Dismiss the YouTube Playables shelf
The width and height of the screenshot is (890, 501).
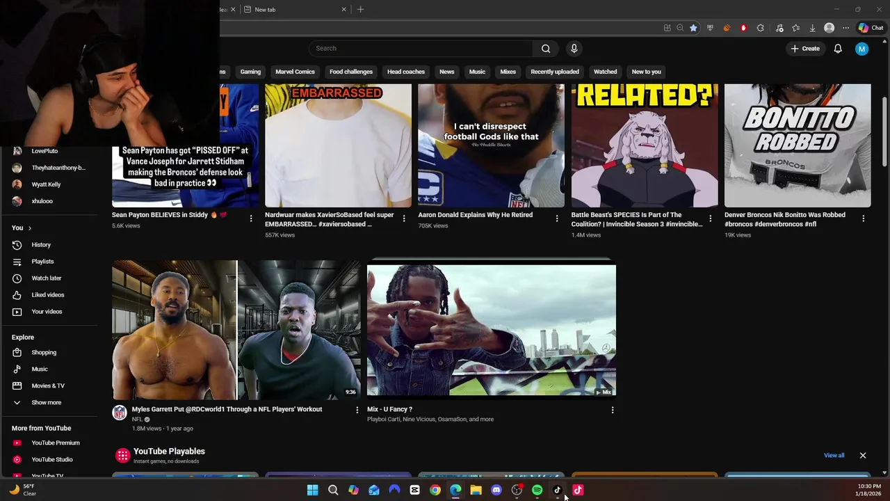pos(863,456)
